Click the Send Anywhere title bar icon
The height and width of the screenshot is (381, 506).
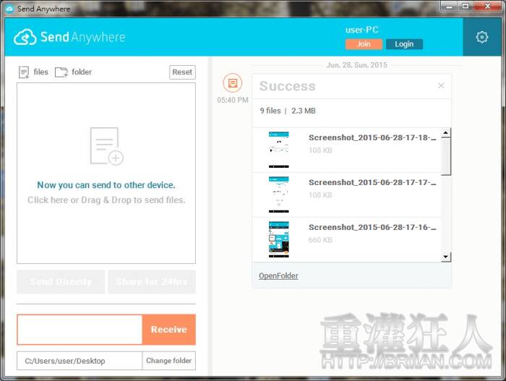point(9,9)
